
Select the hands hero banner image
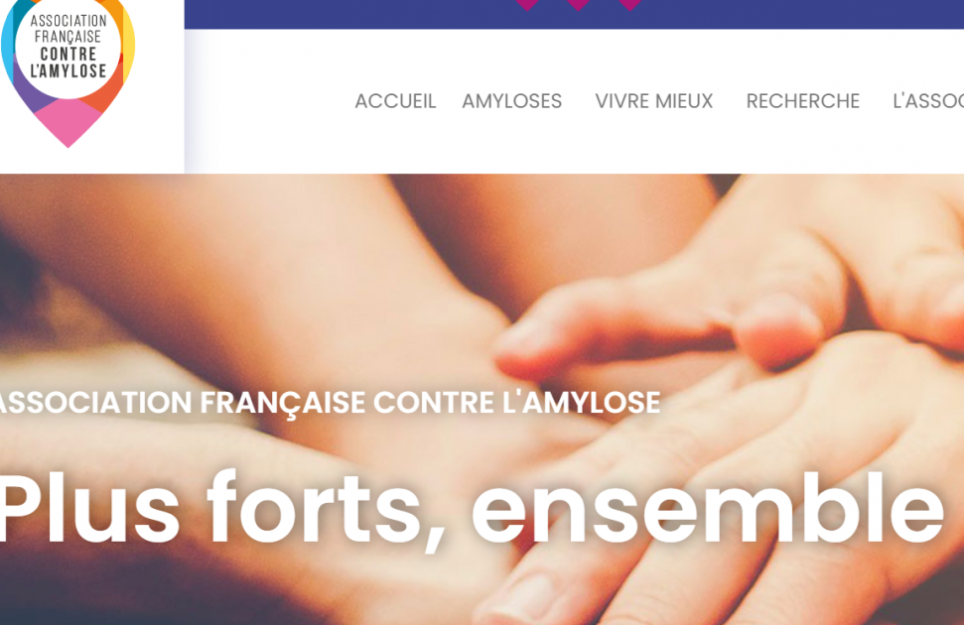click(x=482, y=400)
